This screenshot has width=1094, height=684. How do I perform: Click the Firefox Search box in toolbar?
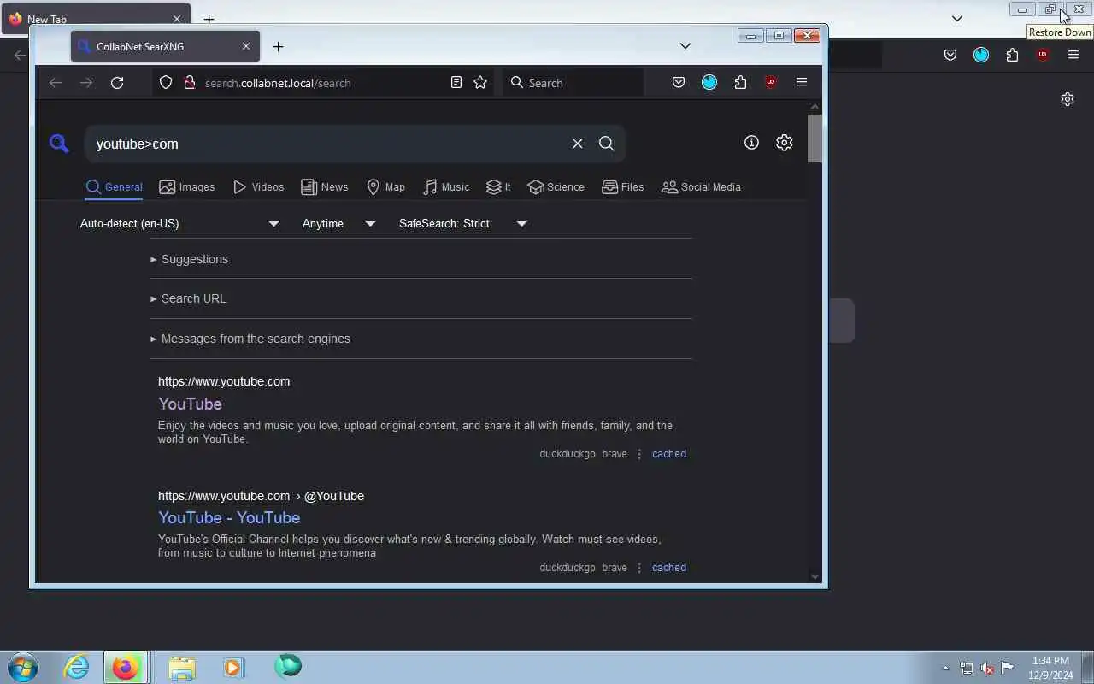tap(573, 83)
